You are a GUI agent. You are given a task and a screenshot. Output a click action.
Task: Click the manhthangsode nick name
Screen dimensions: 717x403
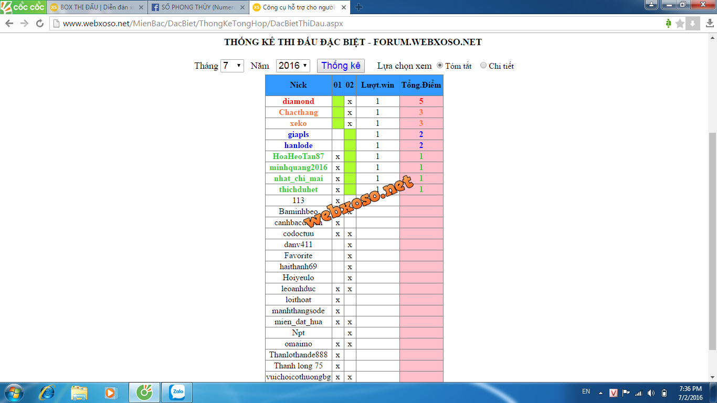click(x=298, y=311)
